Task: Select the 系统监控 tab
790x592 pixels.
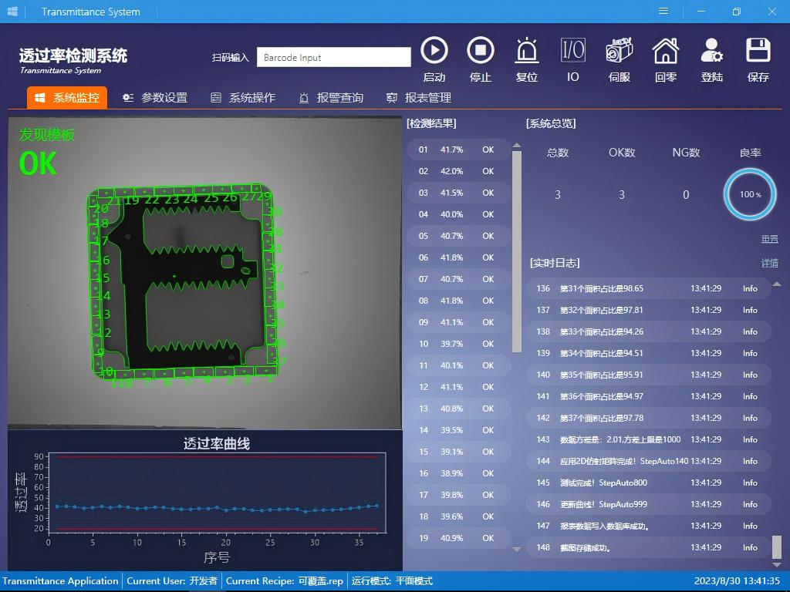Action: (67, 98)
